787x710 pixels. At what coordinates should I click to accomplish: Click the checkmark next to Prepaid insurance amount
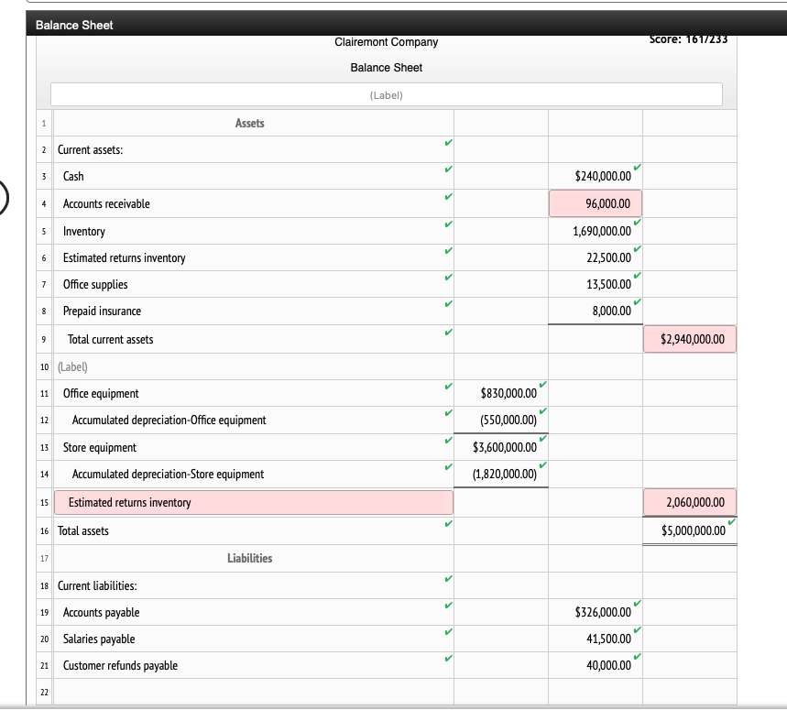click(635, 303)
